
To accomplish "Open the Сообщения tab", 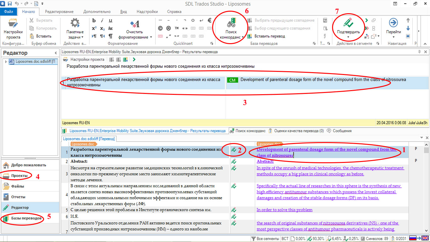I will coord(339,131).
